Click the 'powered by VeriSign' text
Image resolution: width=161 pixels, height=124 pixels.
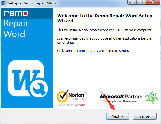click(72, 105)
